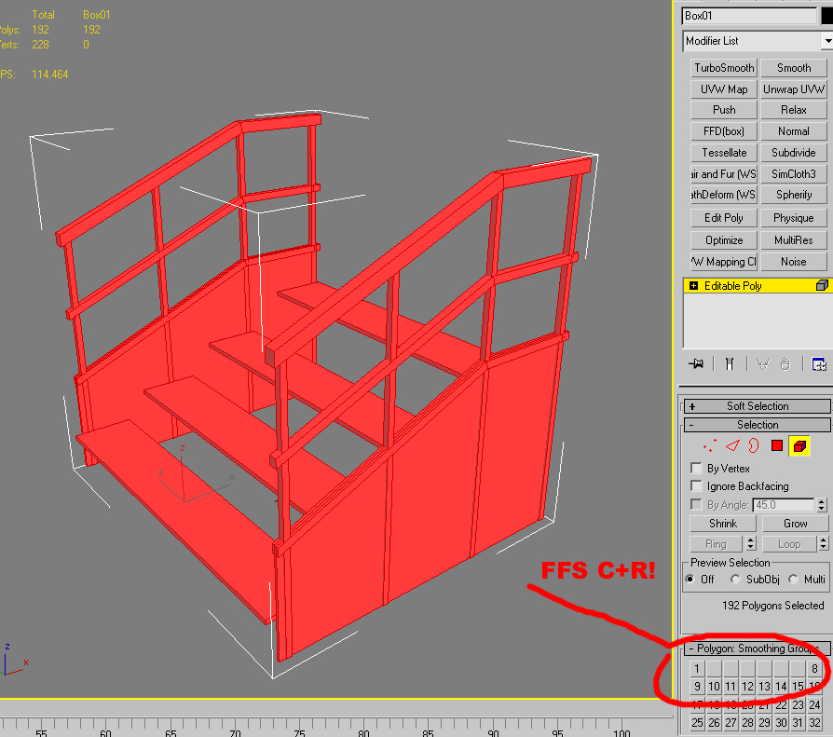Click the Pin Stack icon
The width and height of the screenshot is (833, 737).
click(x=694, y=363)
